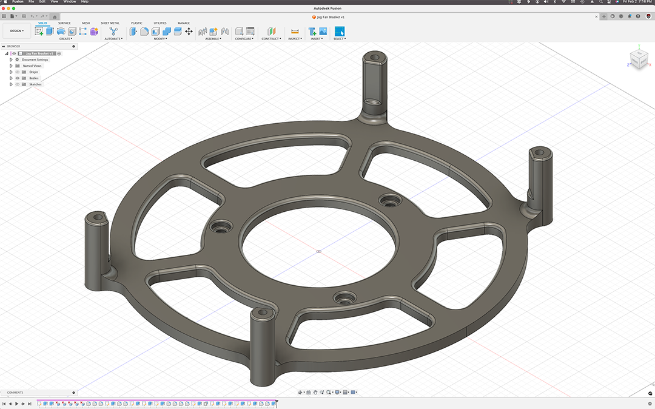Select the Hole tool
The width and height of the screenshot is (655, 409).
coord(72,32)
